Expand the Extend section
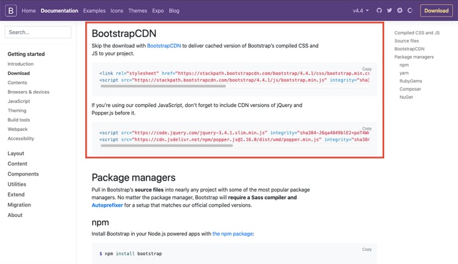 pyautogui.click(x=16, y=194)
